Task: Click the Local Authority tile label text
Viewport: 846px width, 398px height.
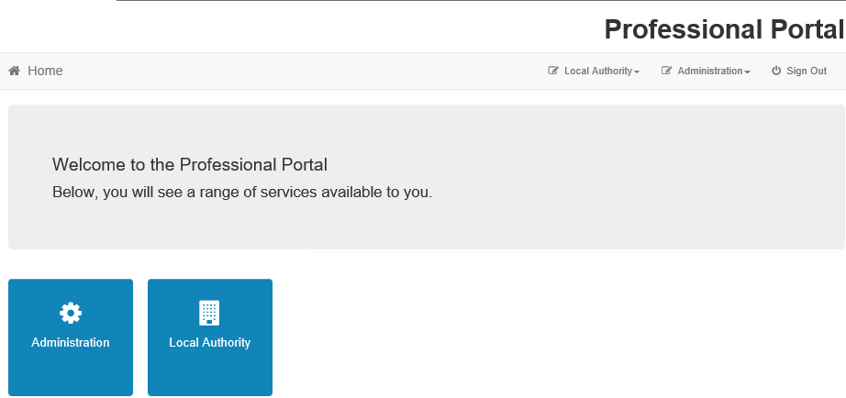Action: (210, 342)
